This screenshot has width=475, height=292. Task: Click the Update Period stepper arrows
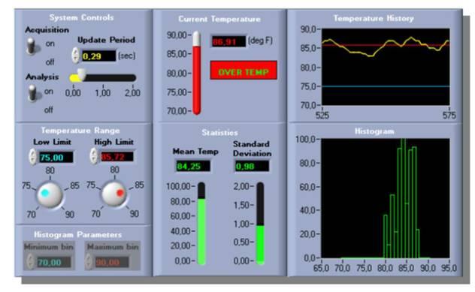(x=75, y=56)
